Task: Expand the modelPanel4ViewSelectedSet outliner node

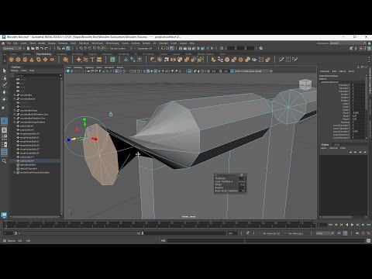Action: click(15, 172)
